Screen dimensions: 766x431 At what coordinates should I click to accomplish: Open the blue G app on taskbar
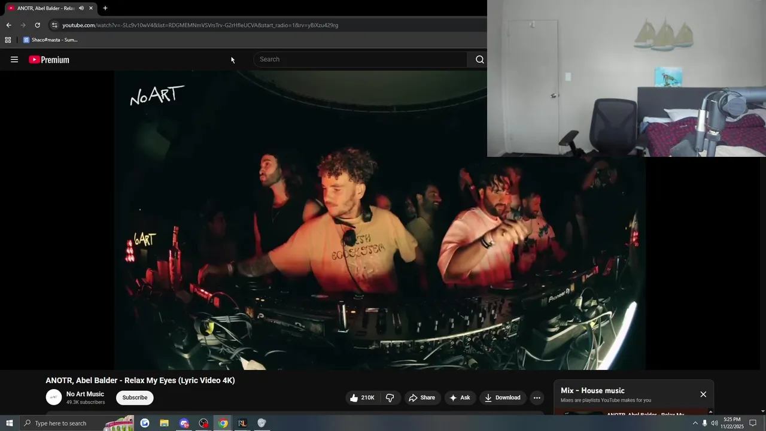pos(145,423)
